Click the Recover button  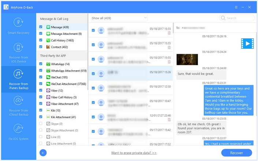(236, 153)
